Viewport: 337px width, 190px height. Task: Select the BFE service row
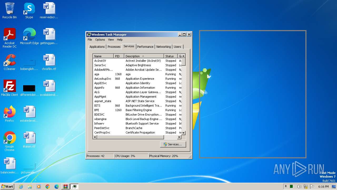tap(137, 110)
